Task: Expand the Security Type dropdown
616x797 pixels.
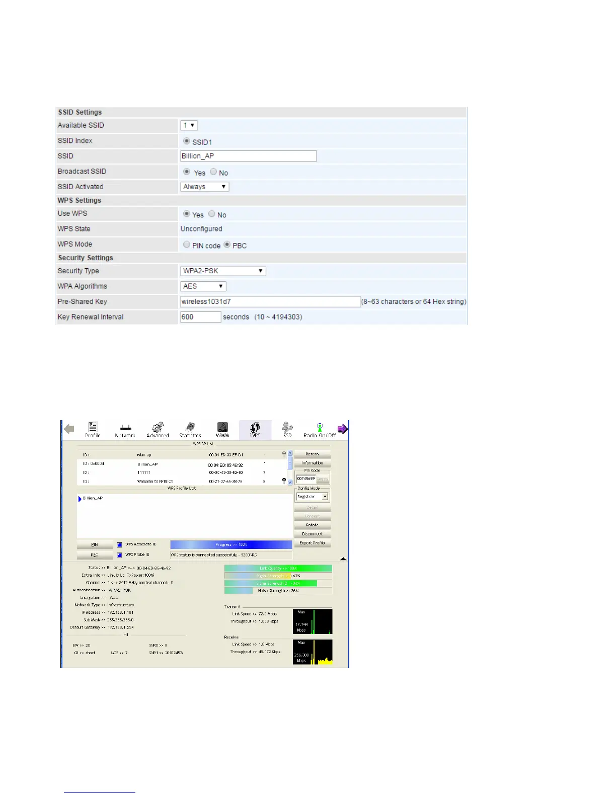Action: (x=223, y=271)
